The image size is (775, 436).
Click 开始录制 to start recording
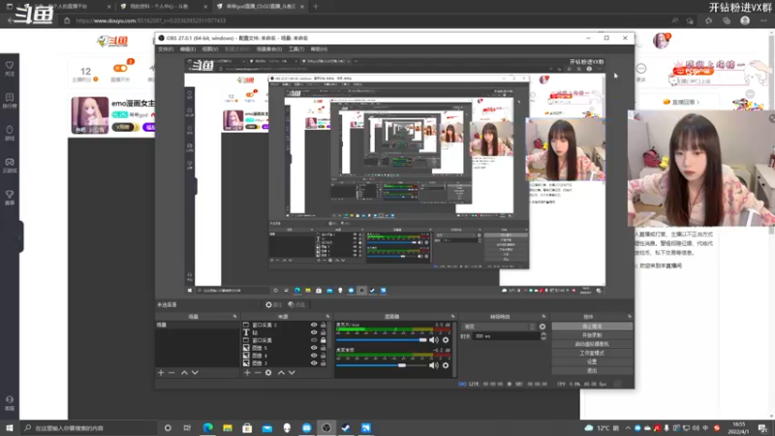tap(592, 335)
